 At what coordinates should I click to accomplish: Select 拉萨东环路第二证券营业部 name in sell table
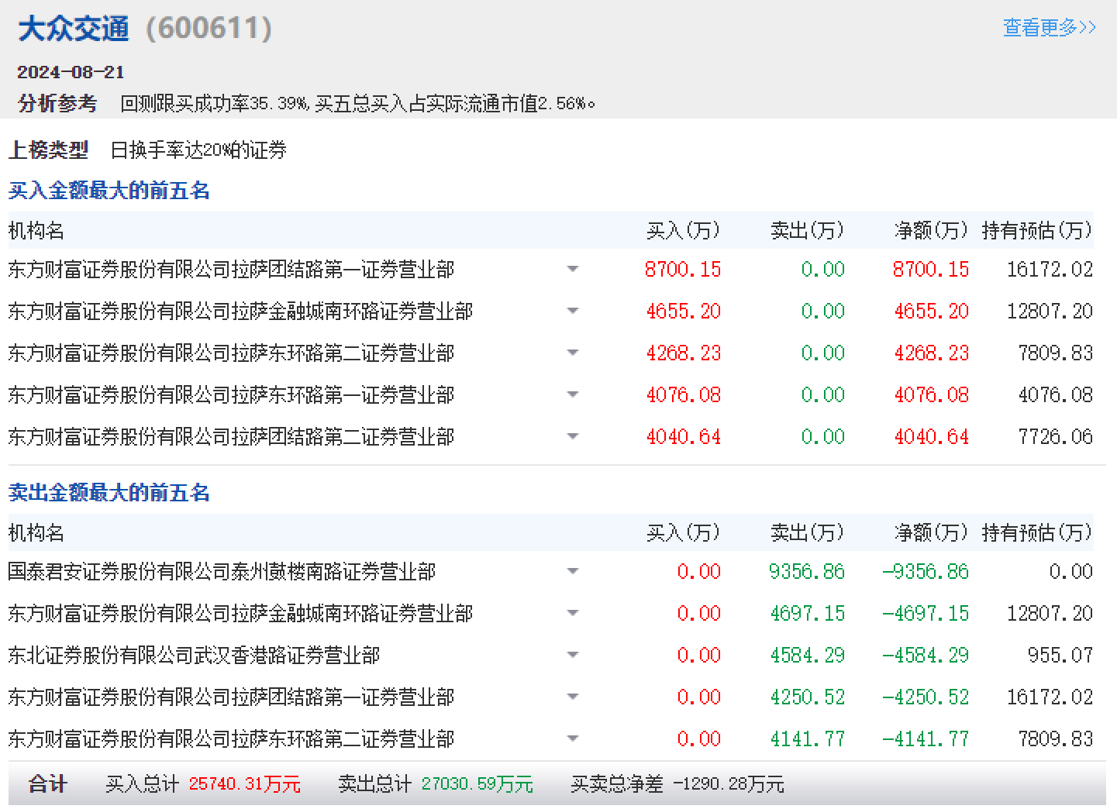231,739
